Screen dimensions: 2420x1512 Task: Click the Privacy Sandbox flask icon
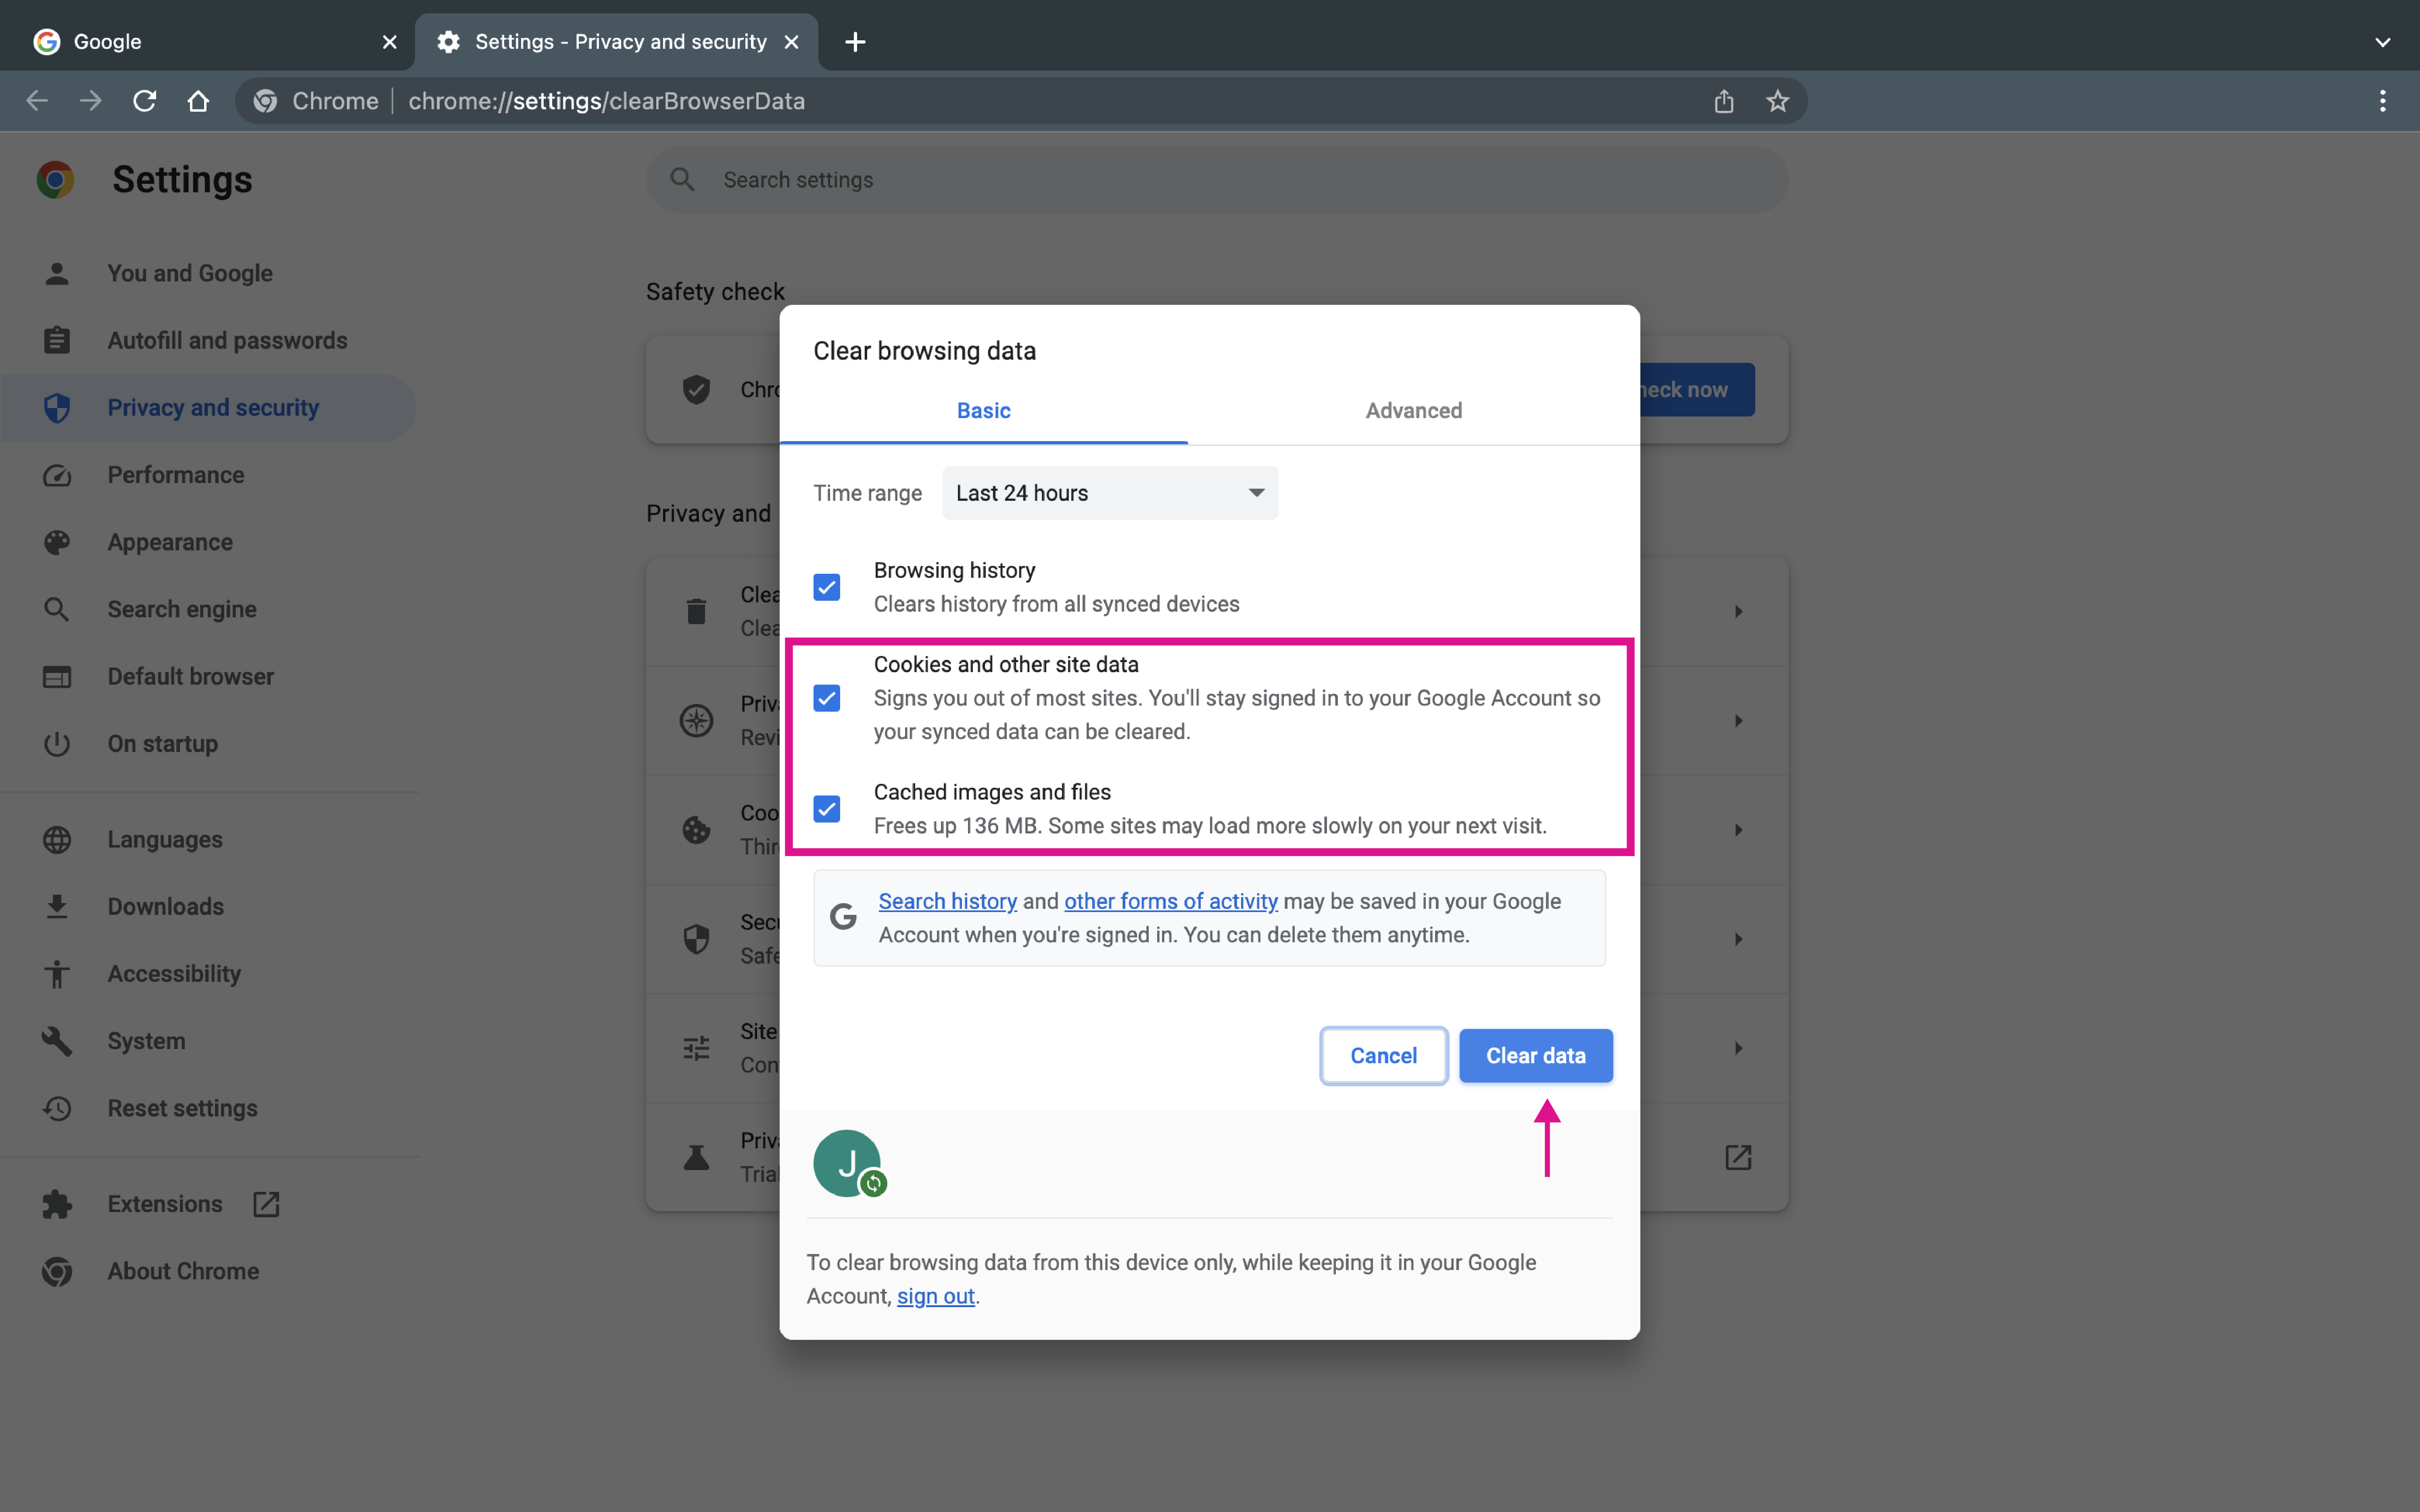click(696, 1157)
